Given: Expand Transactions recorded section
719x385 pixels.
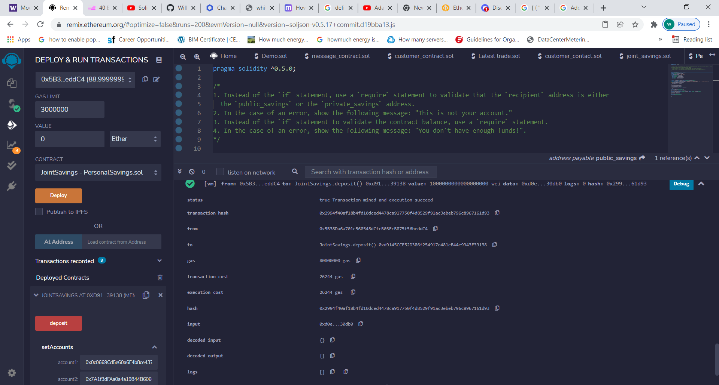Looking at the screenshot, I should pos(160,261).
